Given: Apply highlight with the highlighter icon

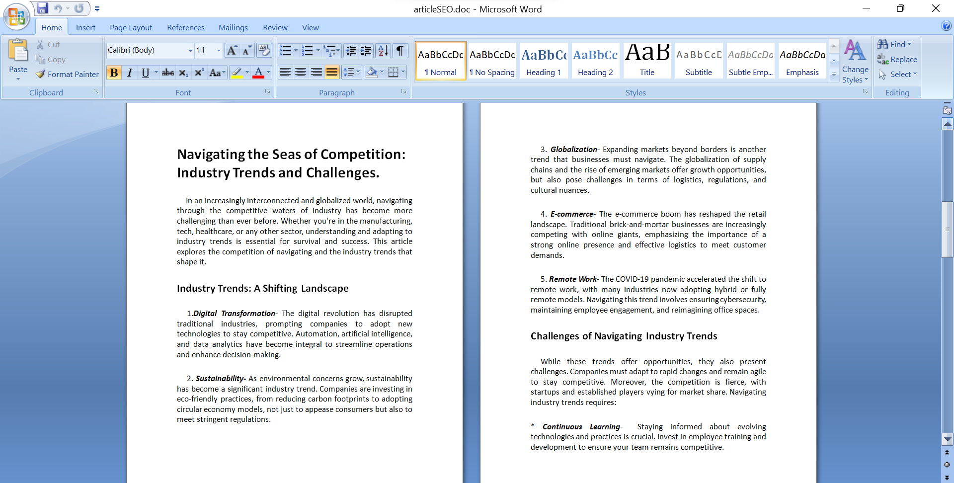Looking at the screenshot, I should coord(237,73).
